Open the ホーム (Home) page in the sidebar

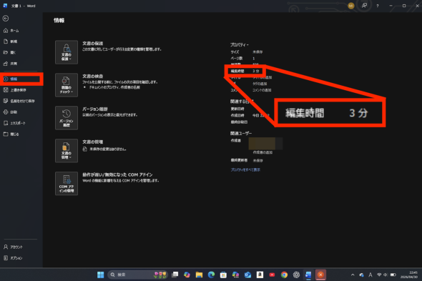pyautogui.click(x=11, y=31)
